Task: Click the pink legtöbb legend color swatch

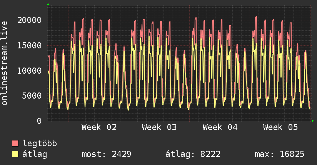Action: [15, 143]
